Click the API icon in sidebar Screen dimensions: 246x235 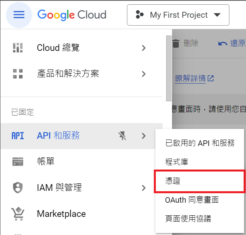pyautogui.click(x=18, y=136)
